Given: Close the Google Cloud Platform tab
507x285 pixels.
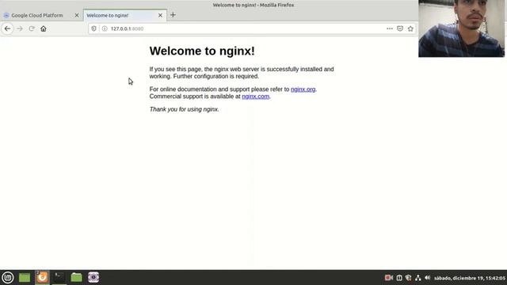Looking at the screenshot, I should (77, 15).
